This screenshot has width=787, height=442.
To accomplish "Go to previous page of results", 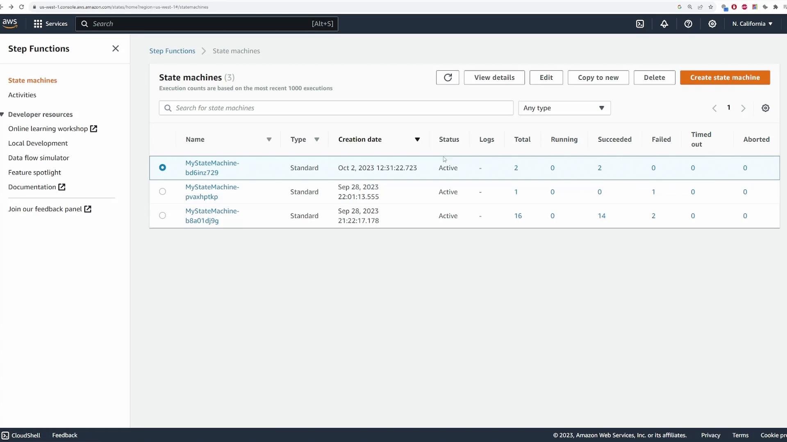I will [x=714, y=108].
